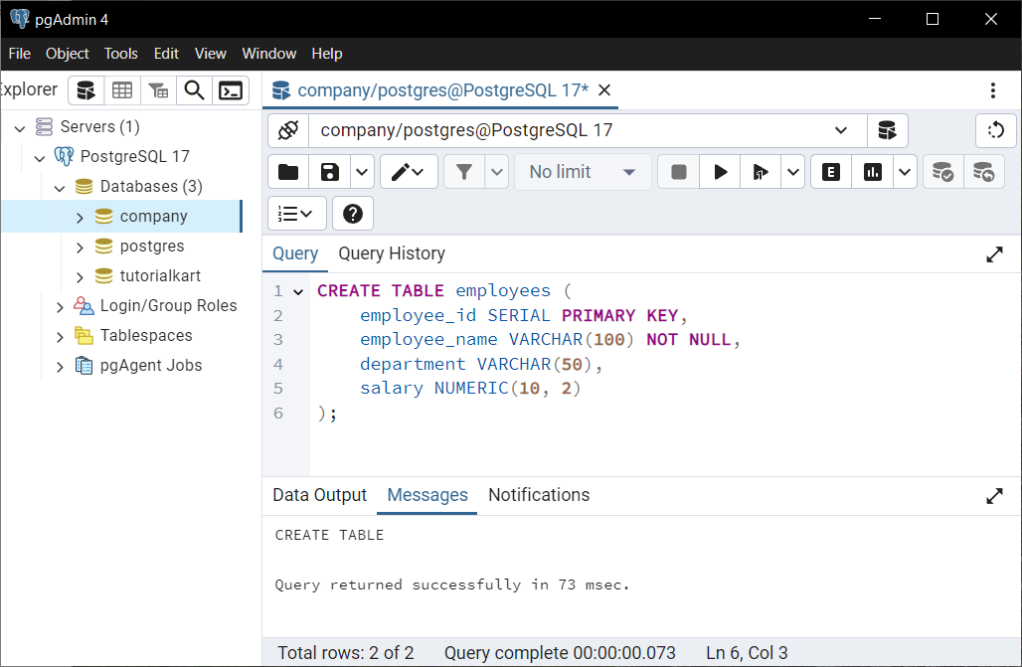Open the Tools menu

point(120,54)
